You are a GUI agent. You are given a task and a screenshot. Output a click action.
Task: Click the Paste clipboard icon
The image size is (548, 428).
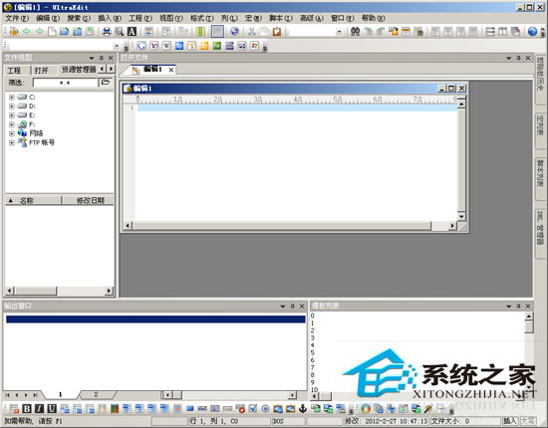pyautogui.click(x=277, y=32)
